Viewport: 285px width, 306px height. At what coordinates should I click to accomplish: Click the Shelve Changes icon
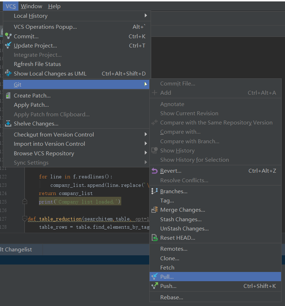(x=8, y=123)
